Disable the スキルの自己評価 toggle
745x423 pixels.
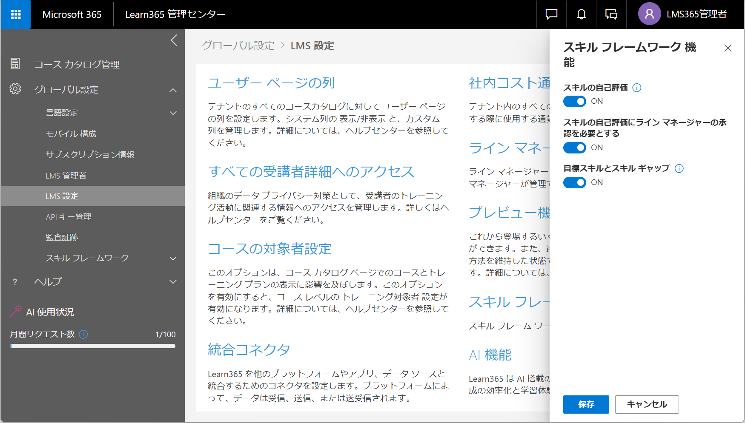[575, 101]
